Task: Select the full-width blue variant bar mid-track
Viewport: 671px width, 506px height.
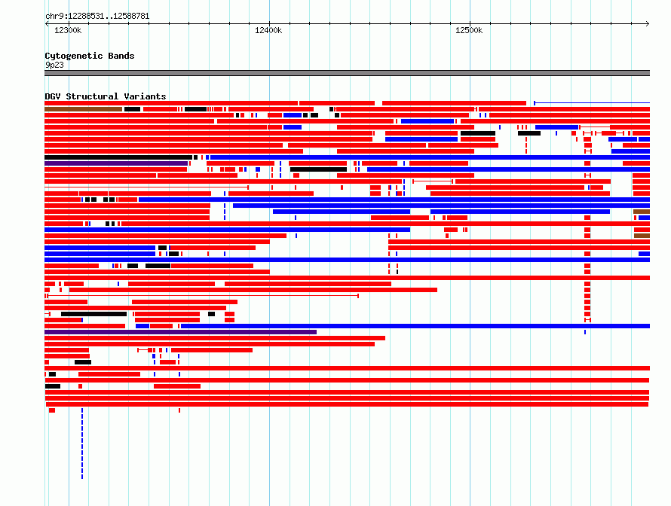Action: coord(347,260)
